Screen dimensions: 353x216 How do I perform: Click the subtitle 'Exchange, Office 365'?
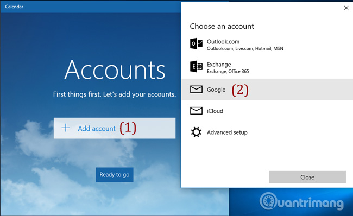228,72
